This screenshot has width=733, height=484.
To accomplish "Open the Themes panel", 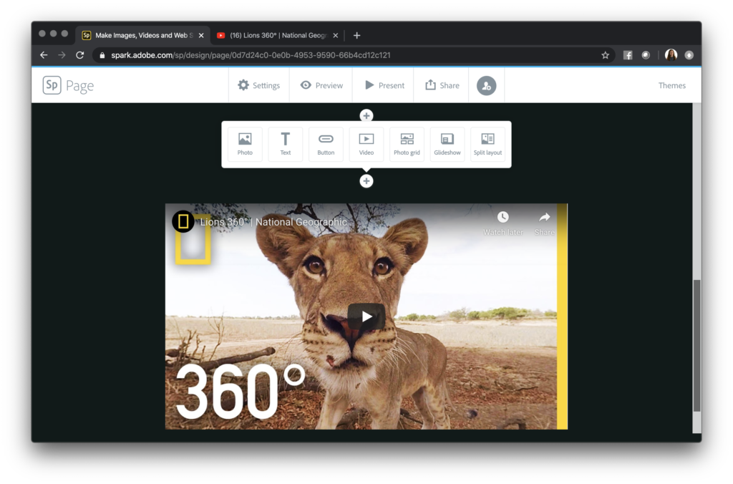I will 672,85.
